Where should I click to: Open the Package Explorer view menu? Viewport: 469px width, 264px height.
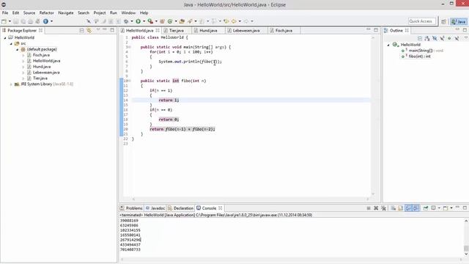coord(97,30)
